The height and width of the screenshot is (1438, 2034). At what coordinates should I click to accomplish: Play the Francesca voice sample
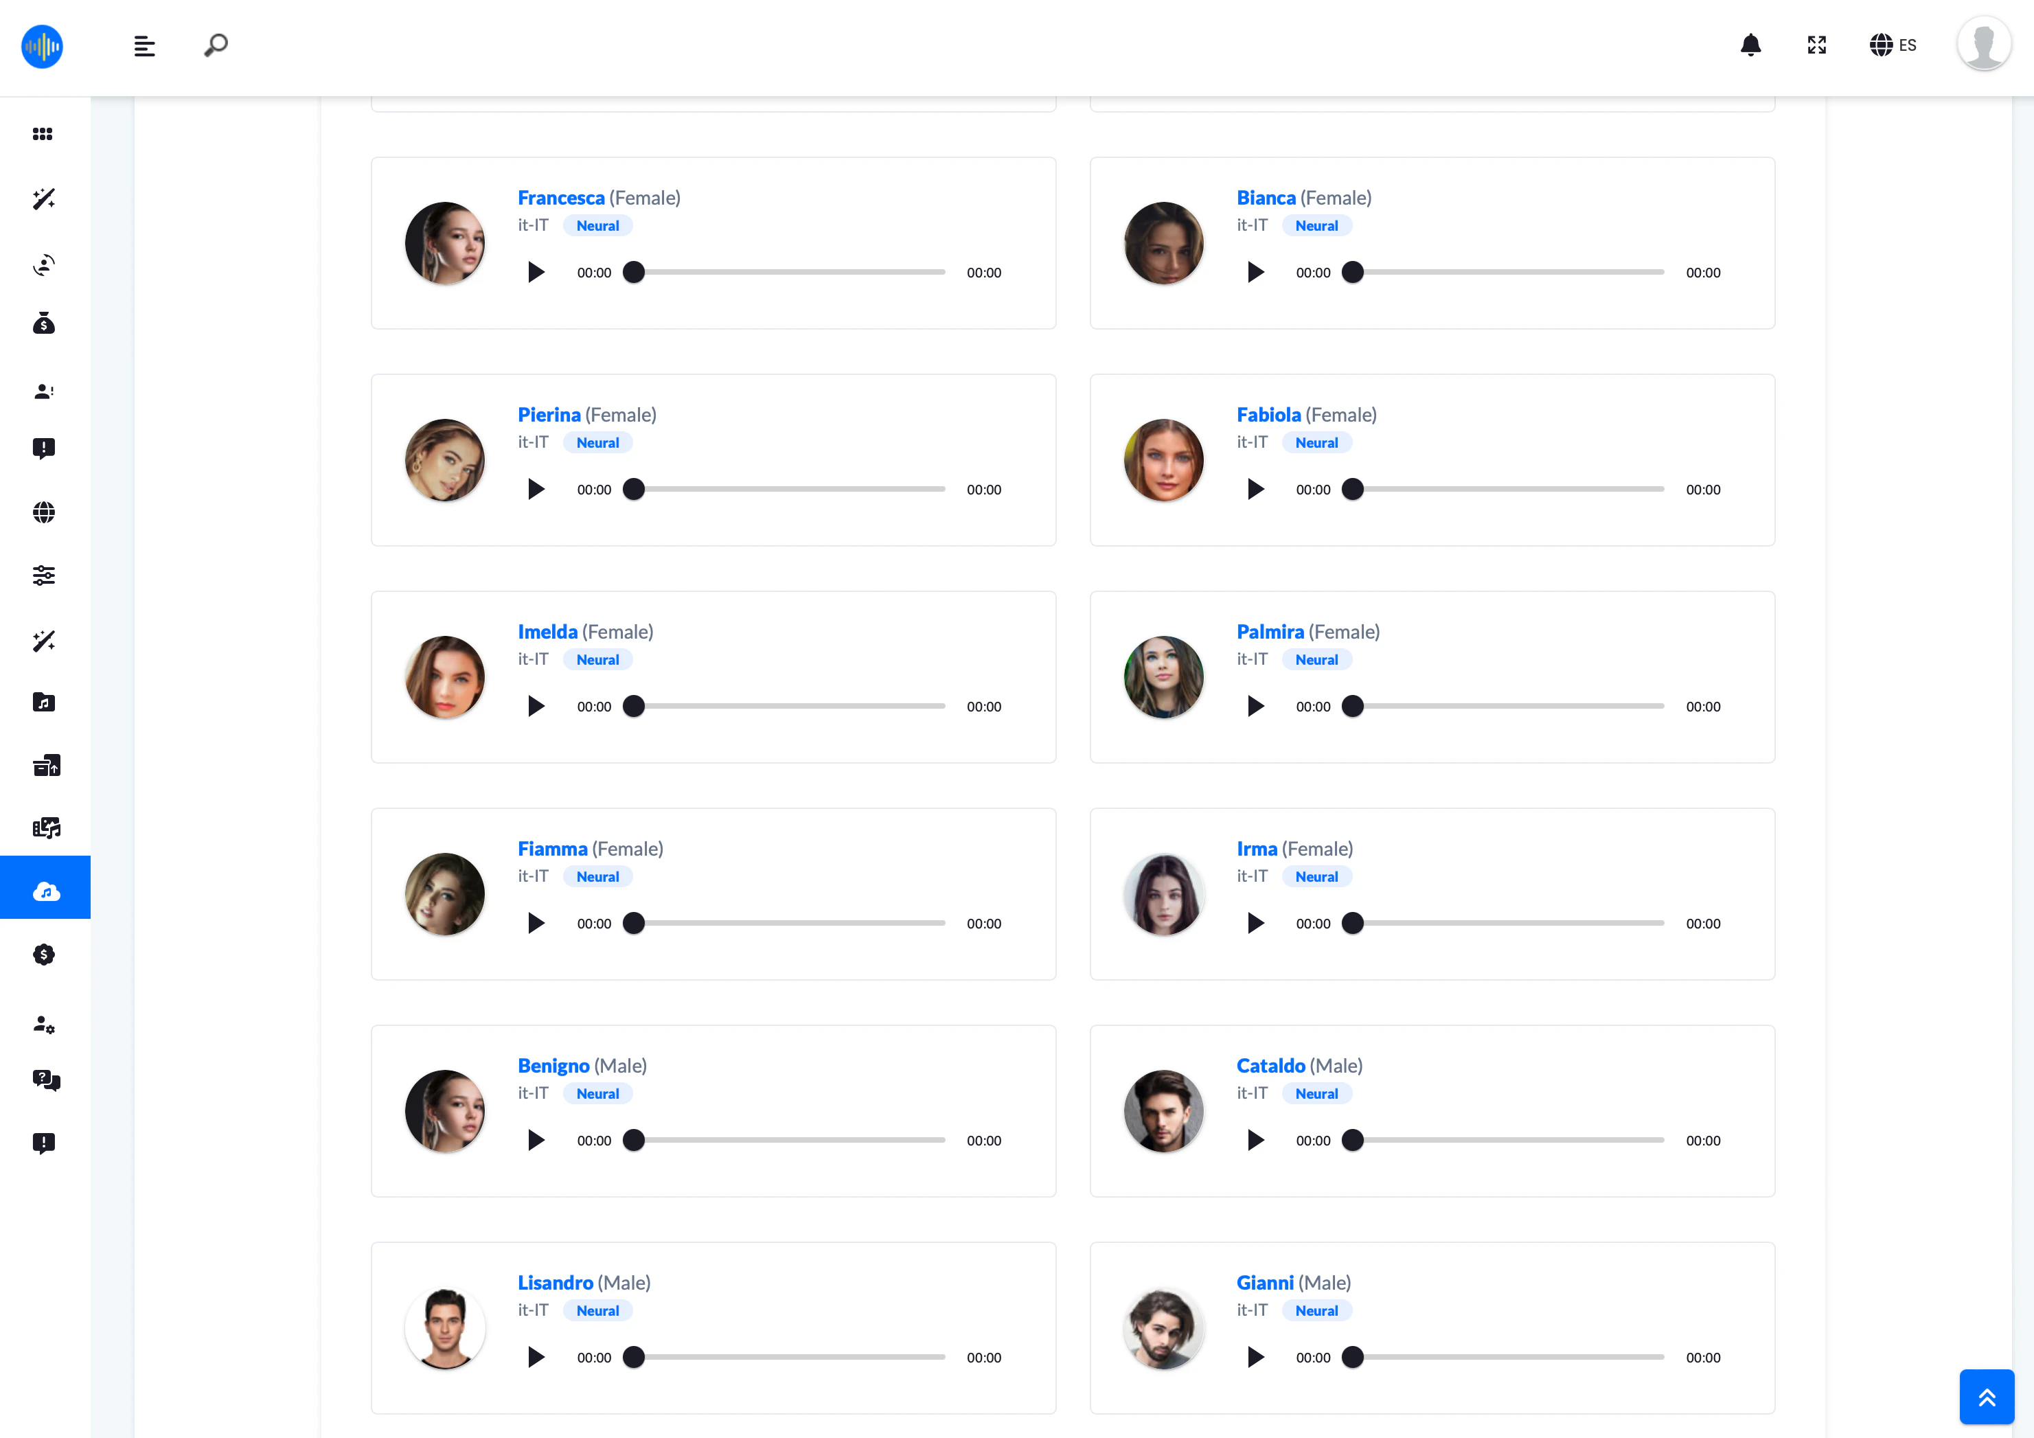[536, 272]
